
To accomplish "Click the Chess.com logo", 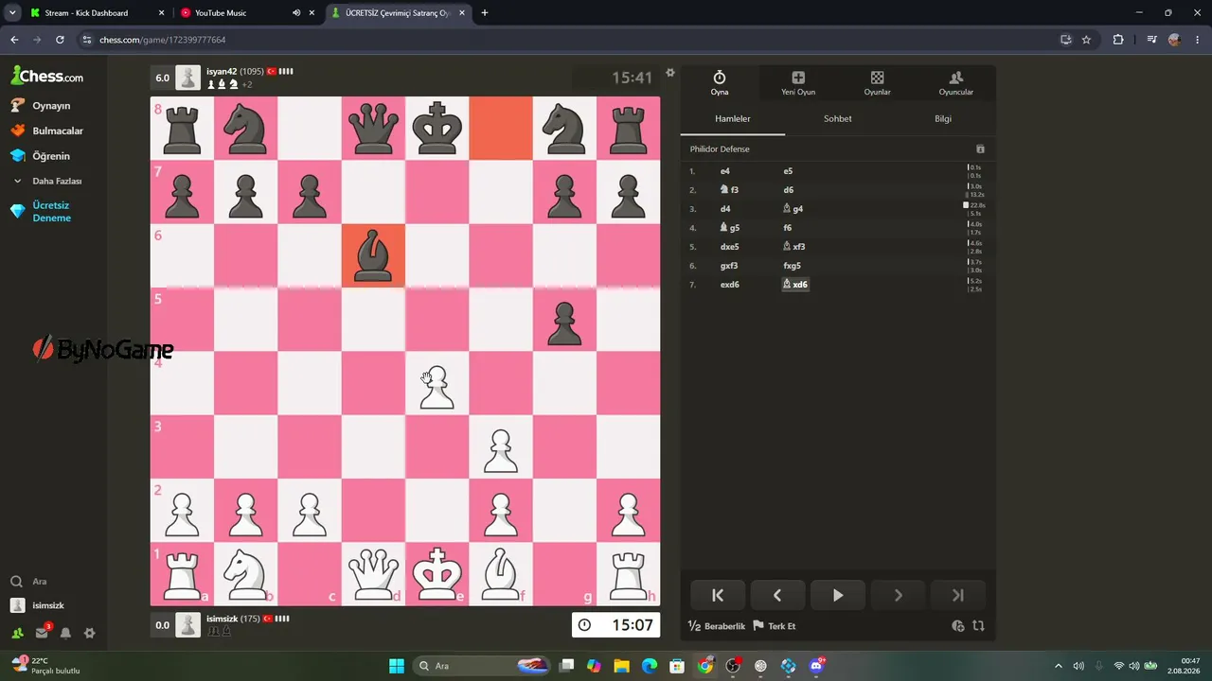I will tap(47, 77).
